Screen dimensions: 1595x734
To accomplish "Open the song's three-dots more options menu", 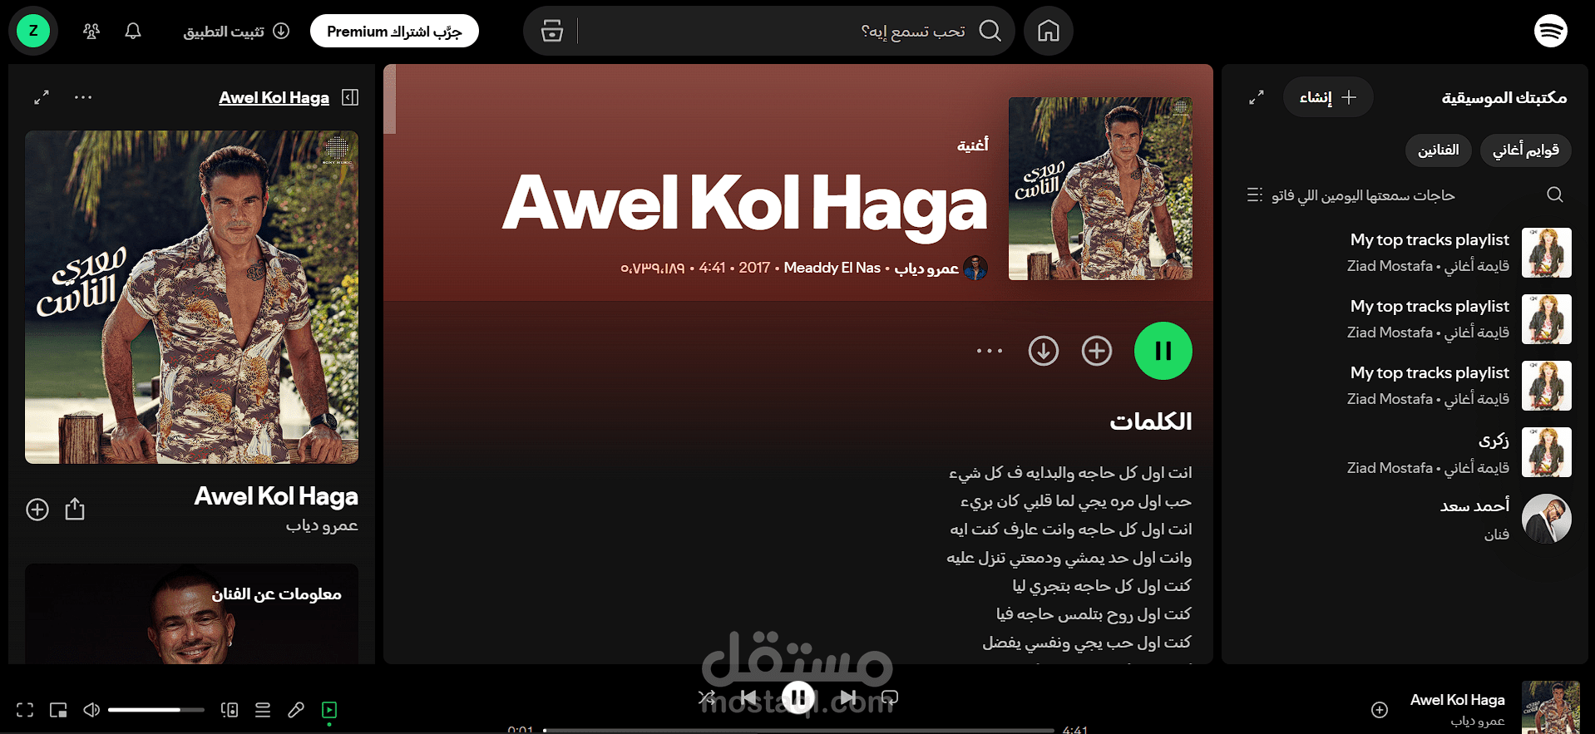I will click(x=990, y=351).
